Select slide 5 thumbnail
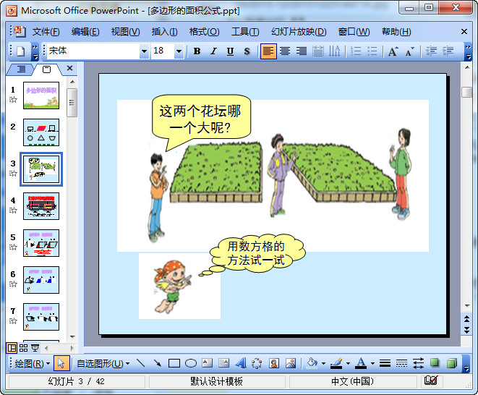Image resolution: width=478 pixels, height=395 pixels. pos(41,243)
